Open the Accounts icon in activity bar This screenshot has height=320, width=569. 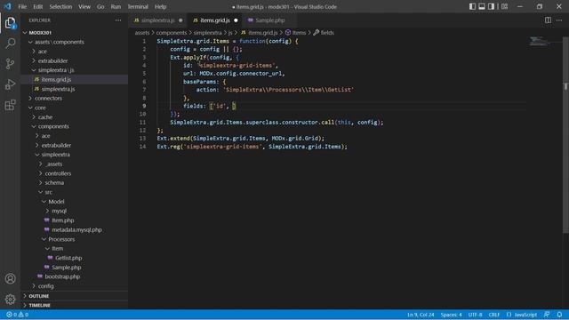point(10,278)
